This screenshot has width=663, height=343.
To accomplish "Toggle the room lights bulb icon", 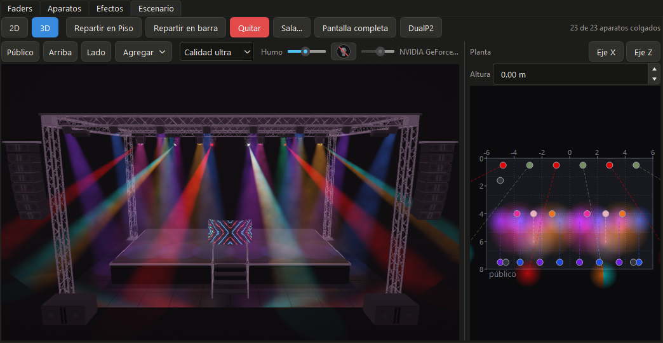I will click(x=344, y=51).
